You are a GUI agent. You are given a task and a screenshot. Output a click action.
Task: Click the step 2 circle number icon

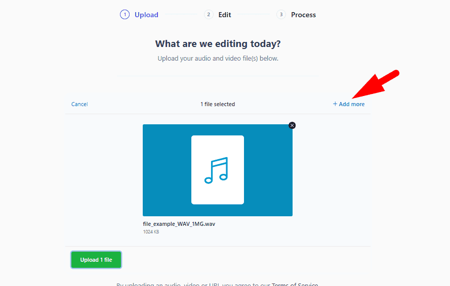[x=209, y=15]
